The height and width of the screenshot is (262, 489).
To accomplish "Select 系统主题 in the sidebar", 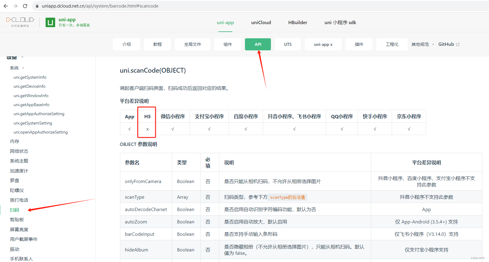I will [19, 161].
